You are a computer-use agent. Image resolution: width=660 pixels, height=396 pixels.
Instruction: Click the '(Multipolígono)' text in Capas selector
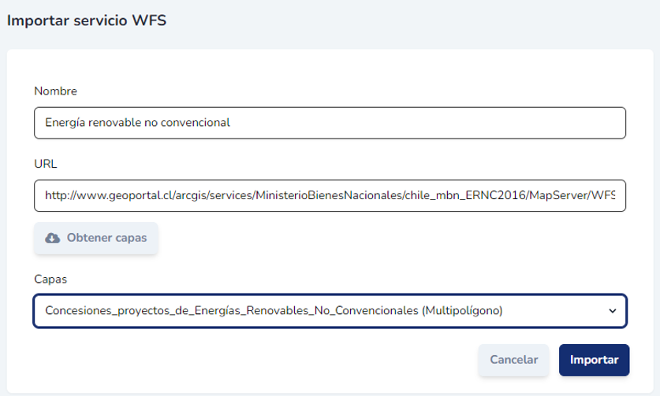[463, 311]
